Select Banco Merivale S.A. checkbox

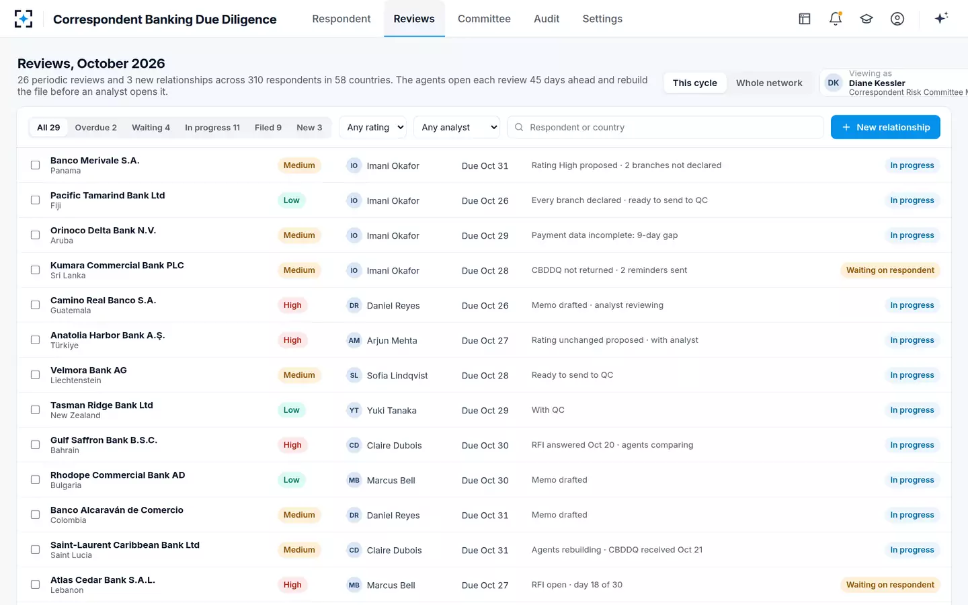pyautogui.click(x=35, y=165)
